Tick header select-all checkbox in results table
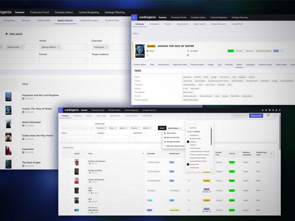 67,154
